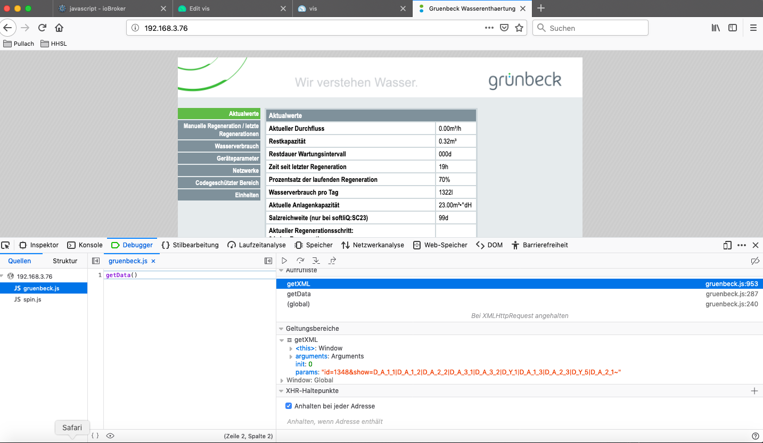Collapse the right debugger panes
The width and height of the screenshot is (763, 443).
(268, 261)
